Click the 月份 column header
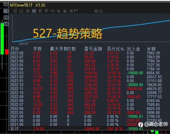The image size is (170, 134). 15,49
